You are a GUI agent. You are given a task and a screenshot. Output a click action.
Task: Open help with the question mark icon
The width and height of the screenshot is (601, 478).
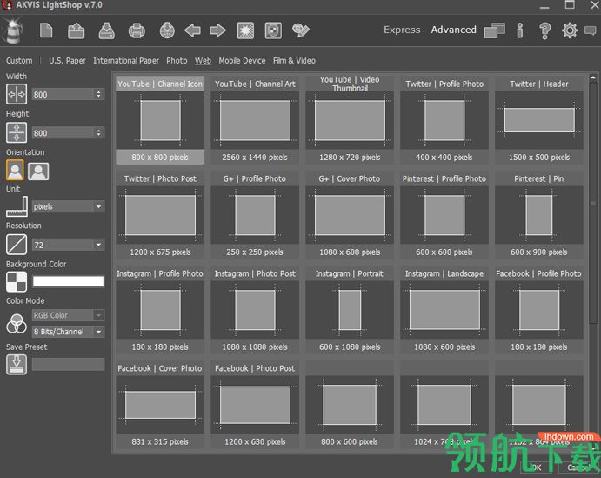(544, 30)
